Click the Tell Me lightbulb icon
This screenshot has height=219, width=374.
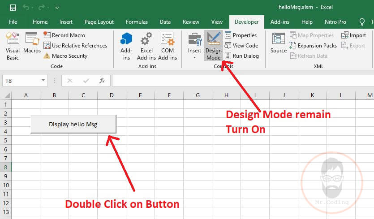tap(362, 22)
